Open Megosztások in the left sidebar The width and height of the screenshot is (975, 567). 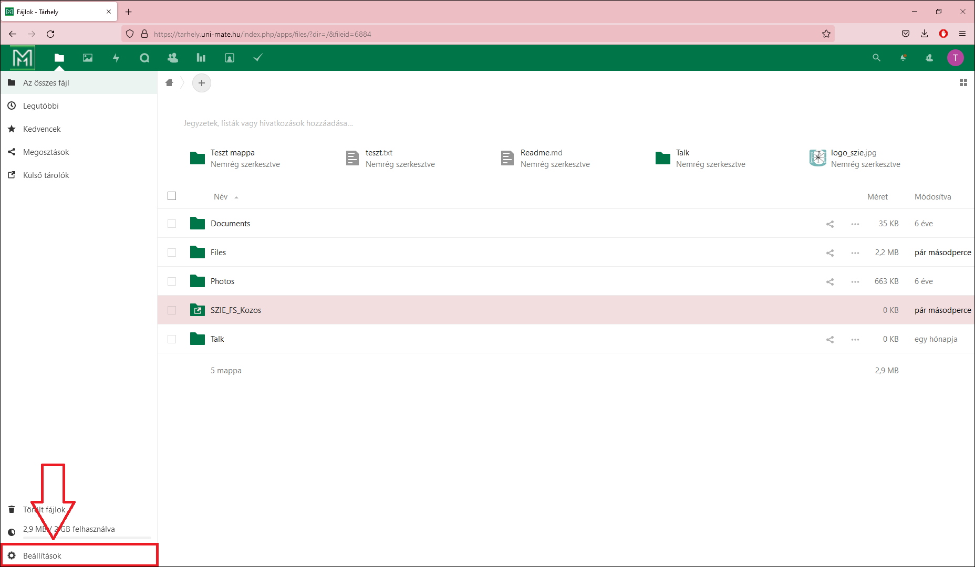pos(46,152)
